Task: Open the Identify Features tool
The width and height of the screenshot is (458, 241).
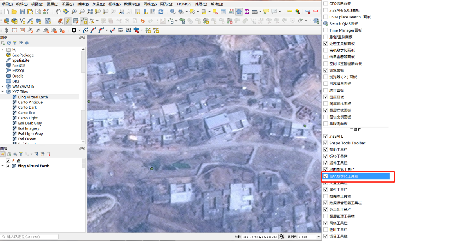Action: pos(173,12)
